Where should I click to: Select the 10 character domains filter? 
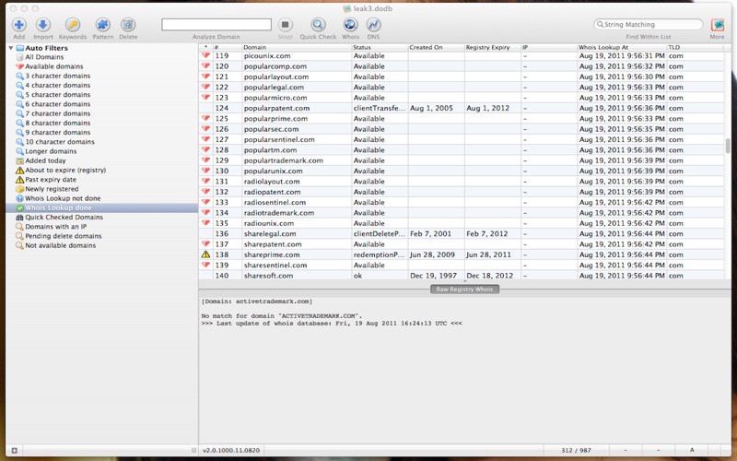pos(60,142)
